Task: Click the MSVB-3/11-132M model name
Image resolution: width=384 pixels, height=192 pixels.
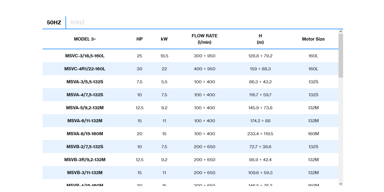Action: 85,173
